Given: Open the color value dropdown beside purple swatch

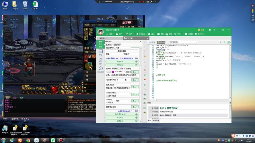Looking at the screenshot, I should point(124,72).
